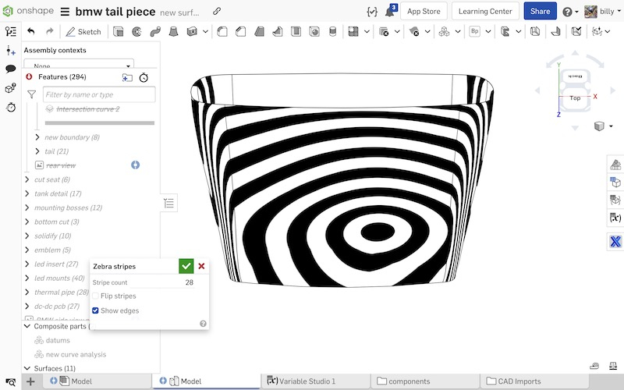Screen dimensions: 624x390
Task: Select the sheet metal Flange tool
Action: click(x=556, y=31)
